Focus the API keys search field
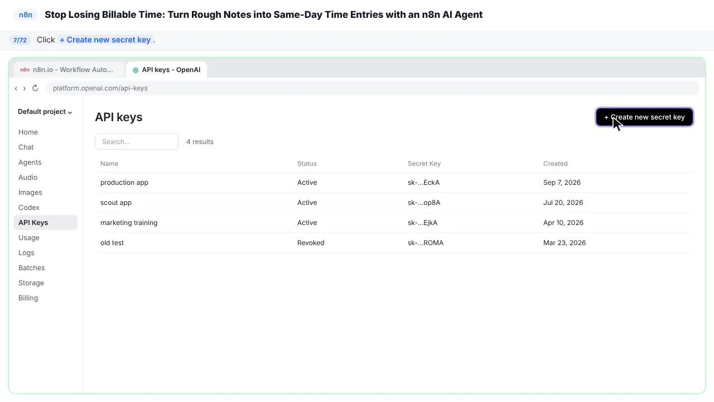The width and height of the screenshot is (714, 402). pos(137,142)
